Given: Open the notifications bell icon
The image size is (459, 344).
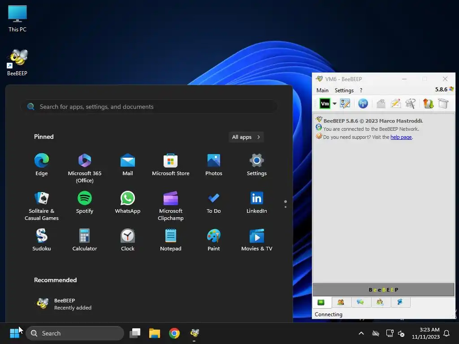Looking at the screenshot, I should pos(447,333).
